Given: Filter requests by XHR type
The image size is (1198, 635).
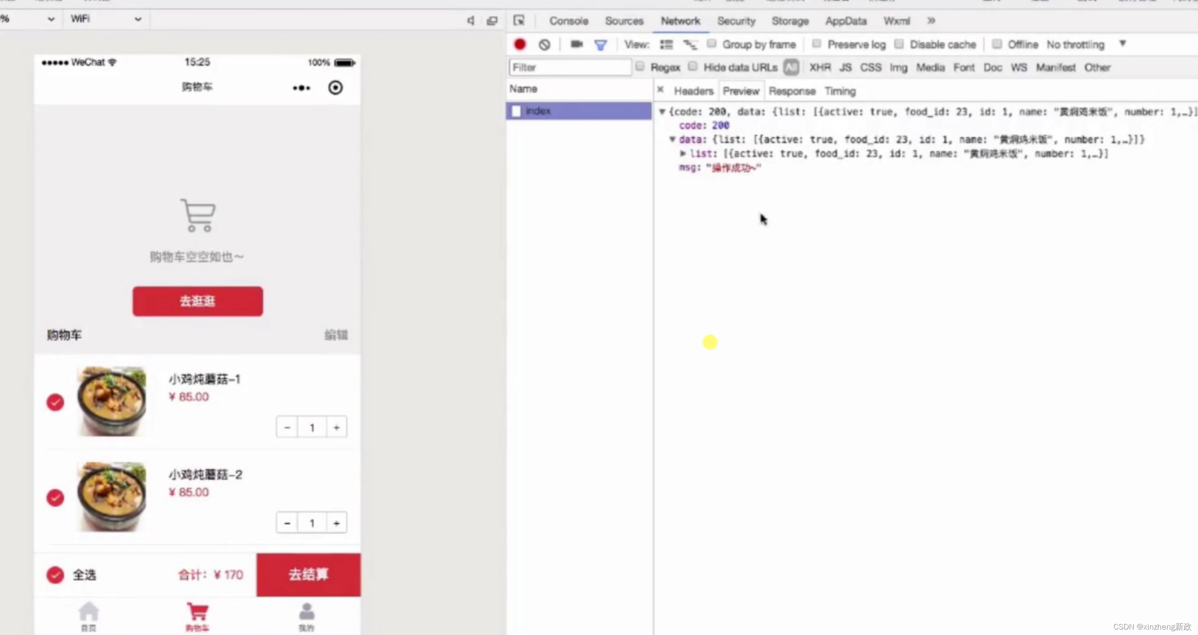Looking at the screenshot, I should (820, 67).
